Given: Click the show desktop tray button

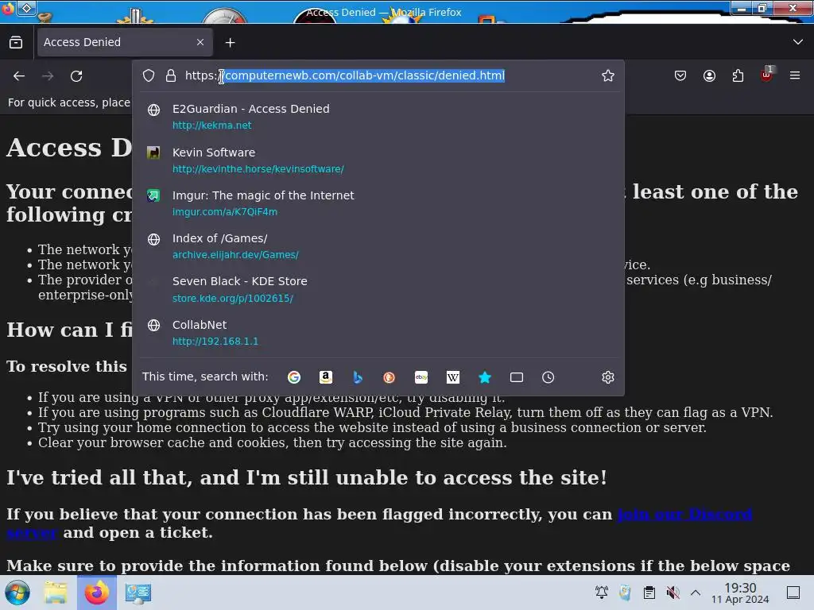Looking at the screenshot, I should coord(793,593).
